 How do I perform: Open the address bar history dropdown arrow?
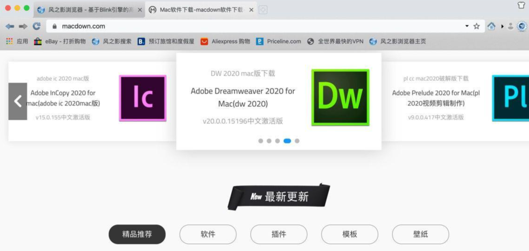pos(467,26)
